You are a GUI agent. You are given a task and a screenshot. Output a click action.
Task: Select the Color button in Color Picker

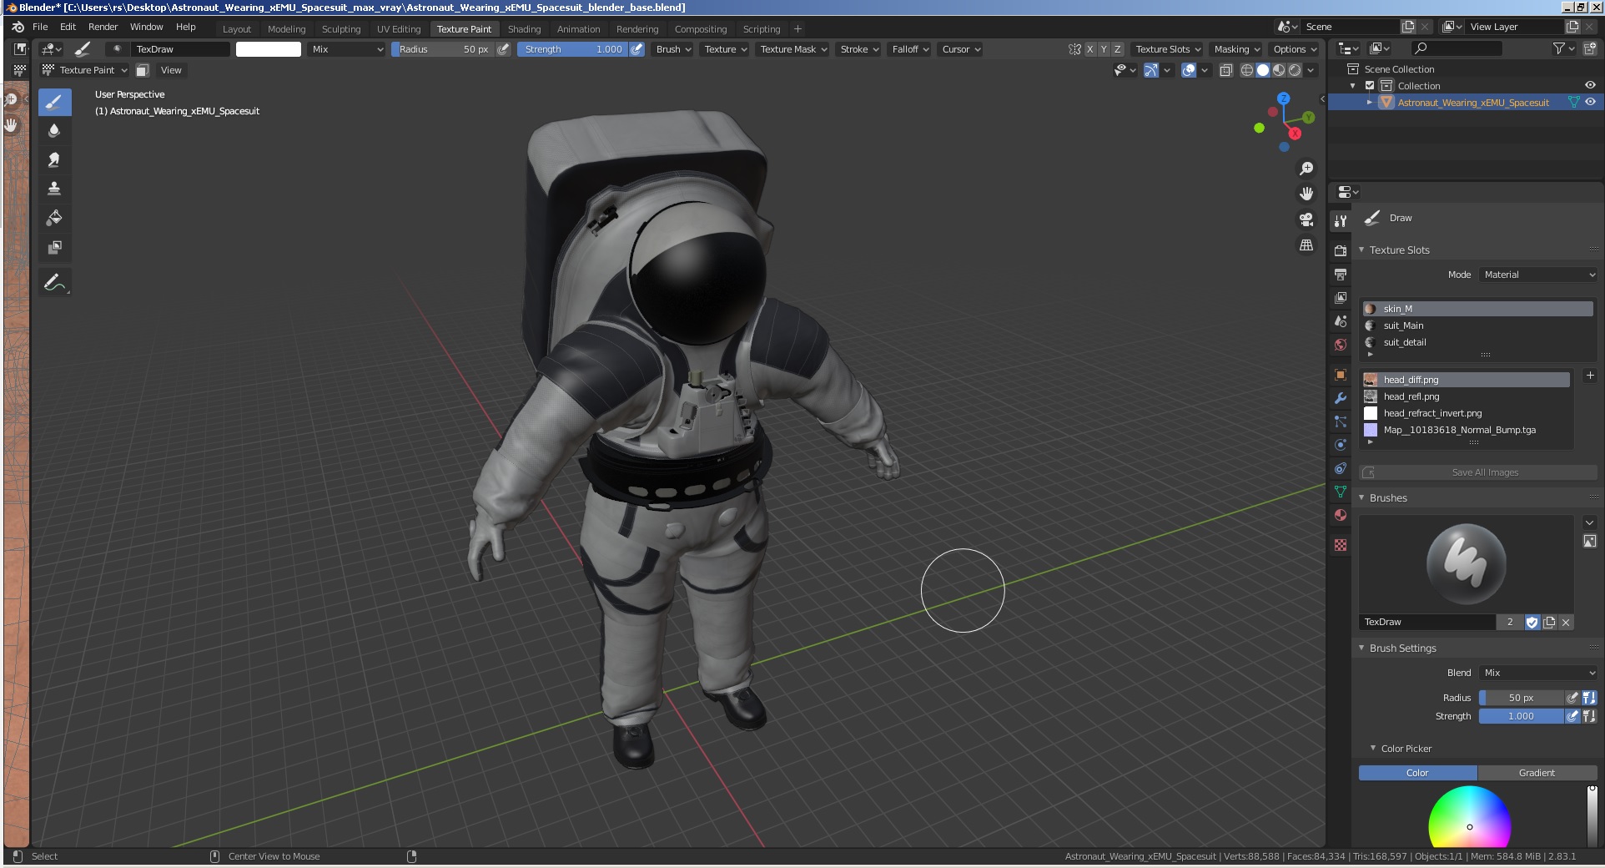pyautogui.click(x=1417, y=773)
